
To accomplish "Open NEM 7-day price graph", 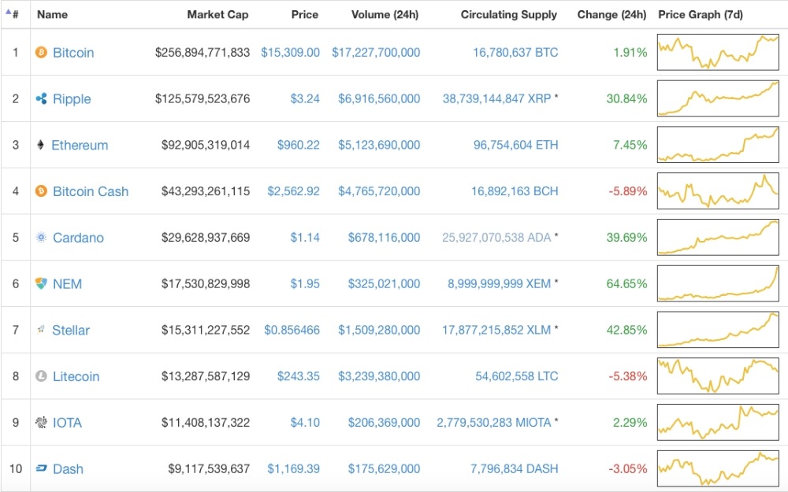I will 717,283.
